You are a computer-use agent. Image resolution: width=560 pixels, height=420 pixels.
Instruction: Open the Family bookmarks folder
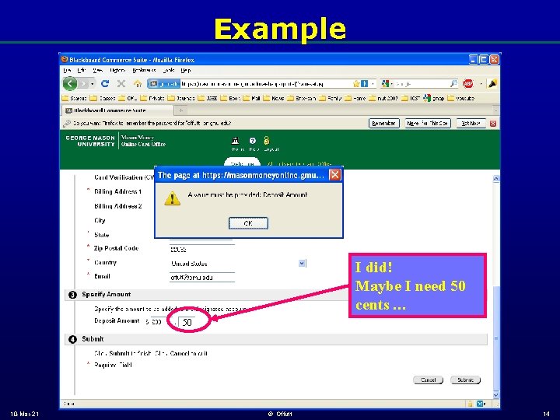[331, 98]
